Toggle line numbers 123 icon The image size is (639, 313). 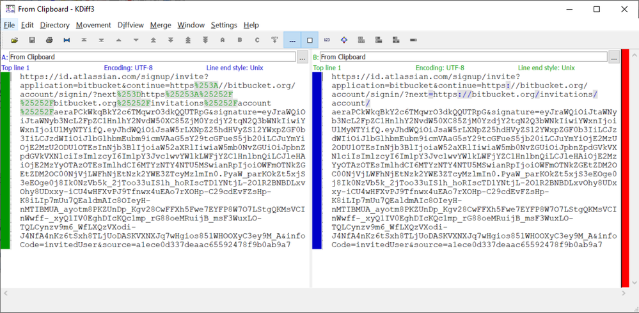coord(327,40)
